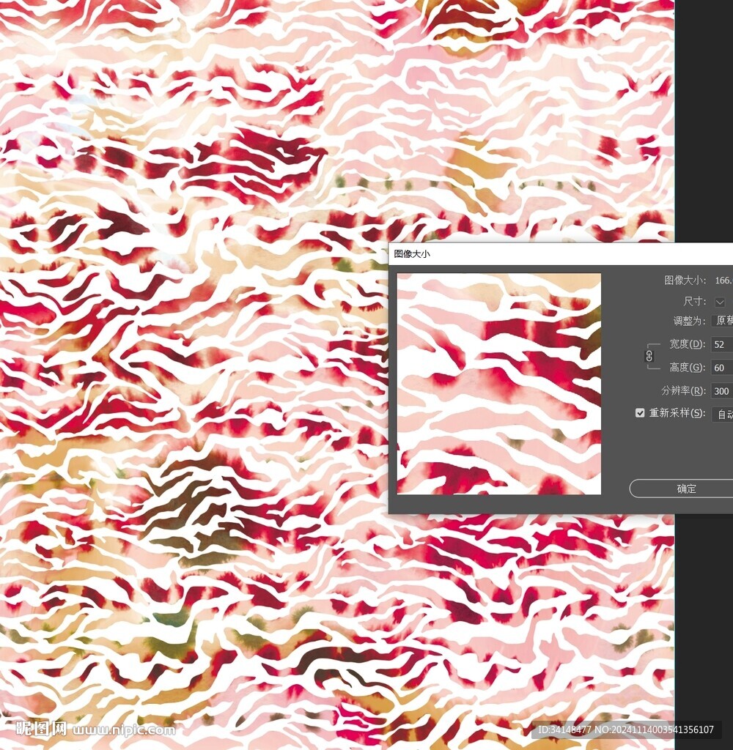
Task: Click the 分辨率(R) label
Action: [x=683, y=391]
